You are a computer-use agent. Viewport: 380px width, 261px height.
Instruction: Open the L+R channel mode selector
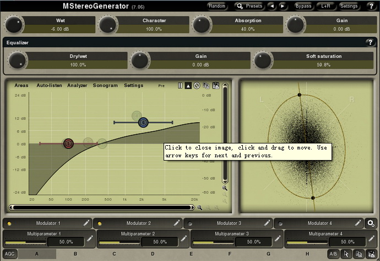tap(325, 6)
